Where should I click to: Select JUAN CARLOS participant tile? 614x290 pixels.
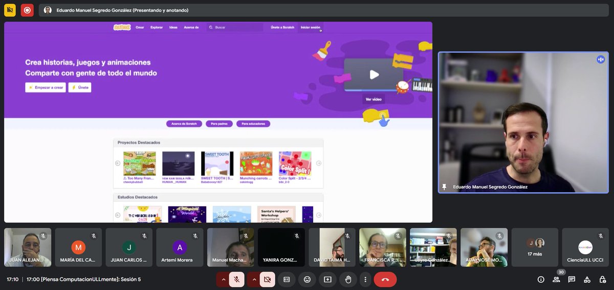[x=129, y=247]
